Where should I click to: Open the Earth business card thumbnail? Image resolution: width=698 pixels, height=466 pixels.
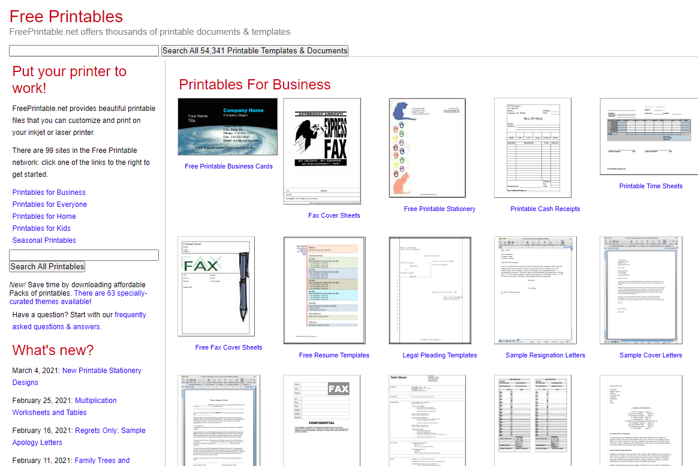pyautogui.click(x=228, y=127)
